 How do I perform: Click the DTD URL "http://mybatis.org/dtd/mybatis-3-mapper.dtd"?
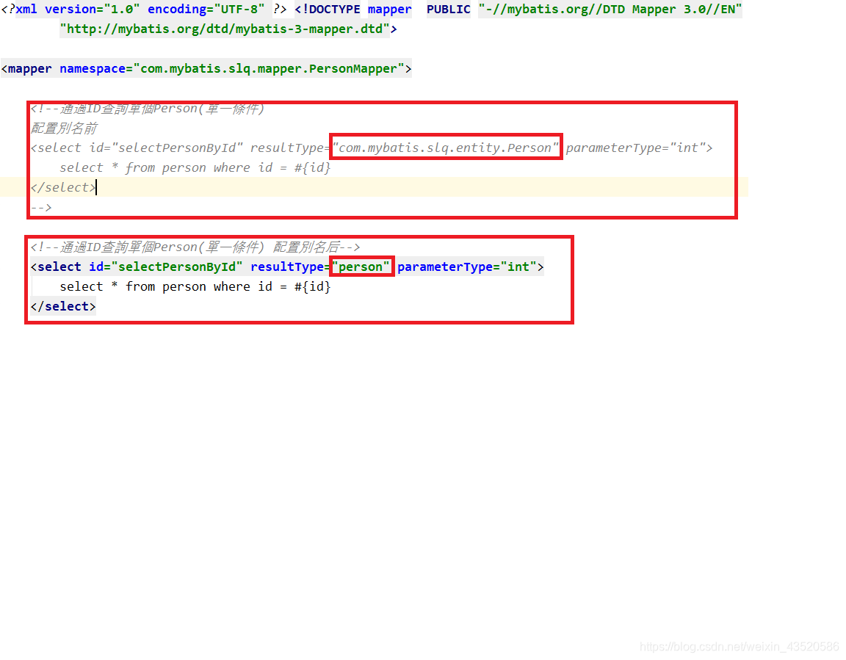225,29
